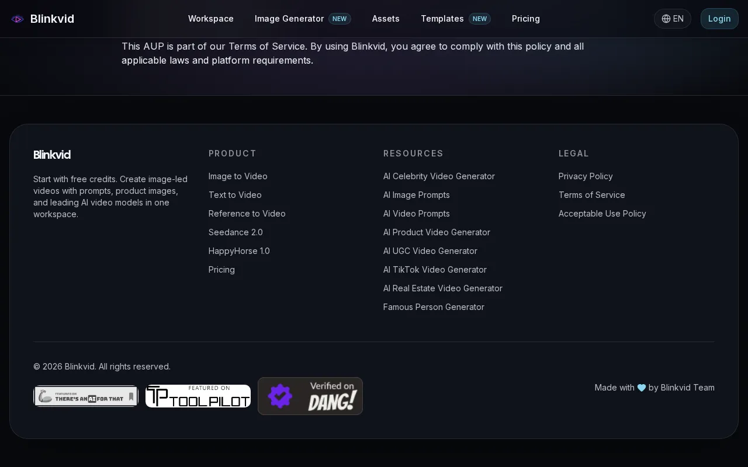Open the EN language selector
The width and height of the screenshot is (748, 467).
(x=673, y=19)
